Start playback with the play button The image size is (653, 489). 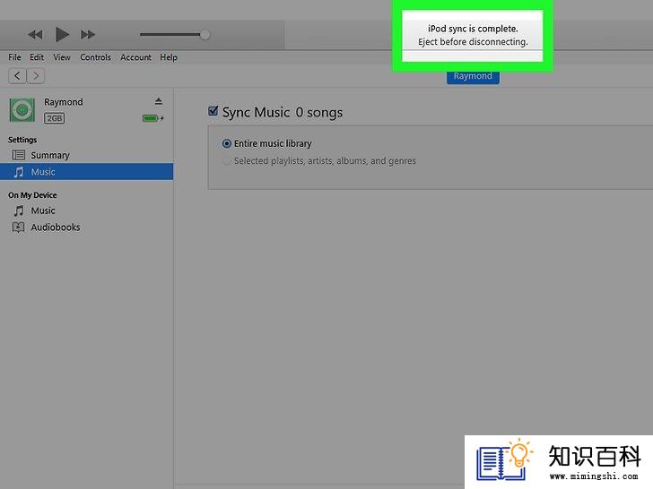tap(62, 35)
